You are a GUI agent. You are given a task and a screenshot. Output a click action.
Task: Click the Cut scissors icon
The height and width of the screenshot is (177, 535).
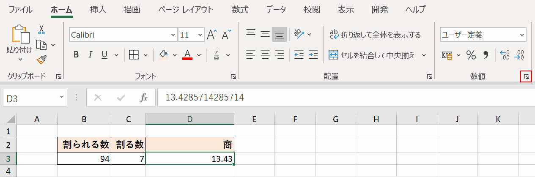(x=41, y=29)
